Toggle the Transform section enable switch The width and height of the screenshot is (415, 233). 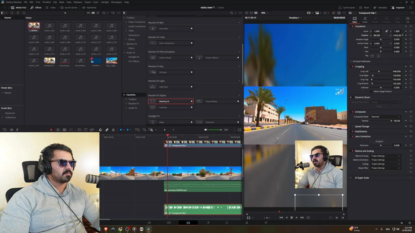pyautogui.click(x=352, y=26)
